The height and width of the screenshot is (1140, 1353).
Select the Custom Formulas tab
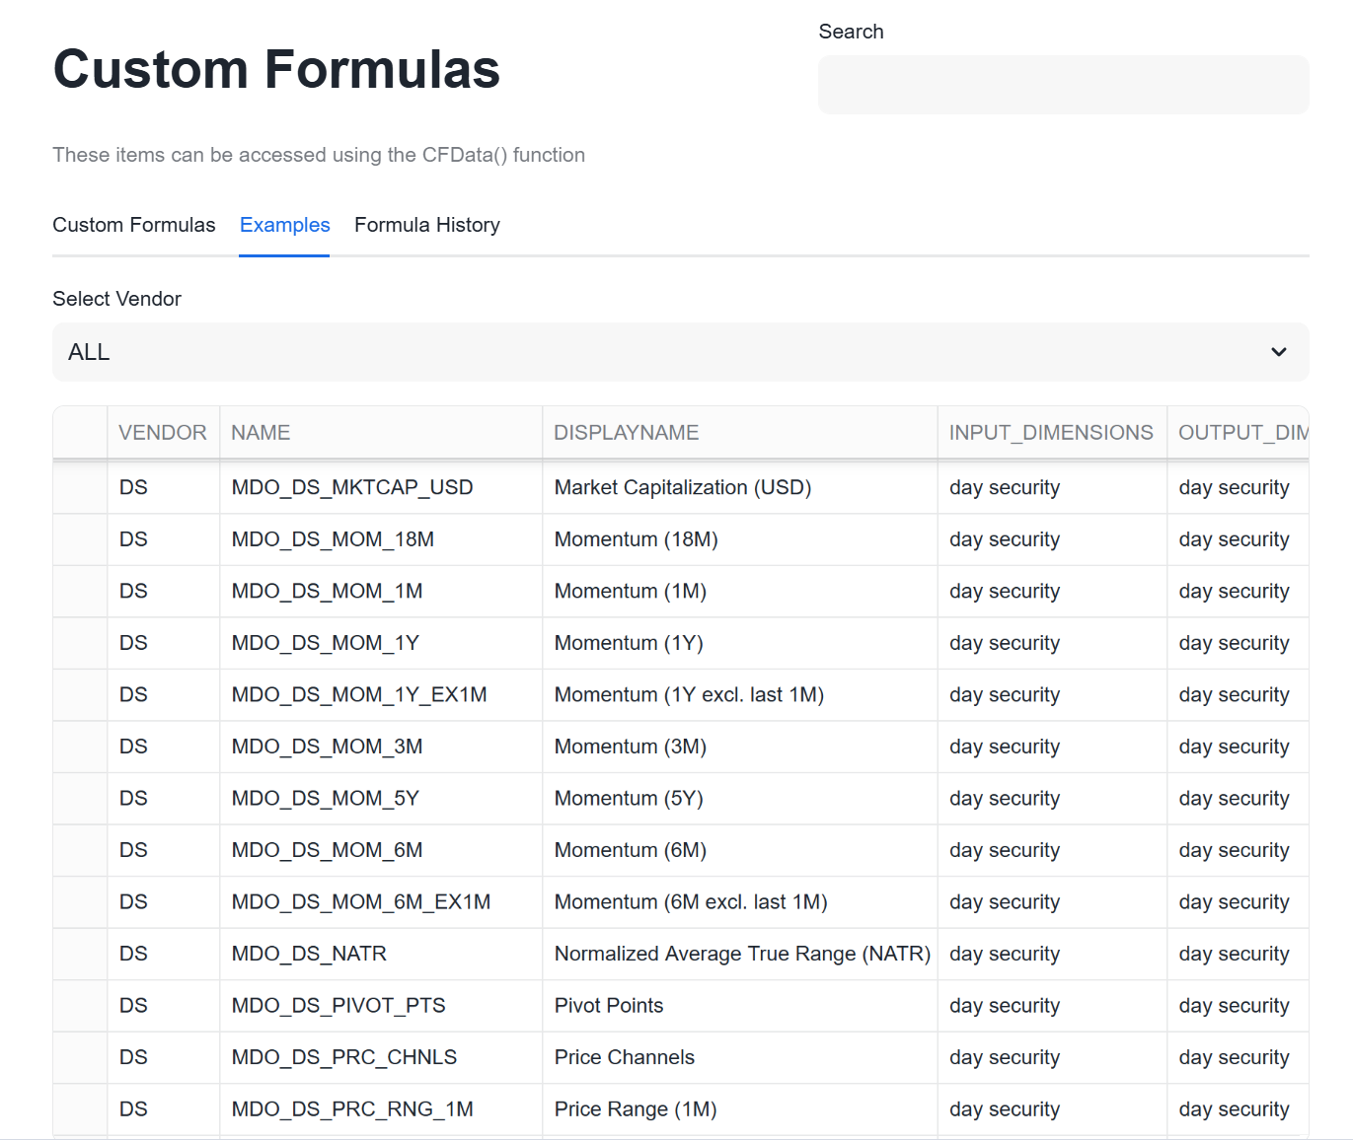pyautogui.click(x=133, y=225)
